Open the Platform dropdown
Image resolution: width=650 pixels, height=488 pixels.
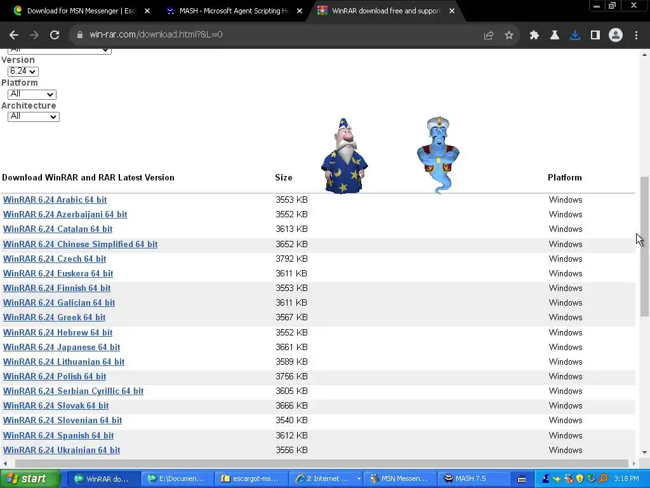[x=32, y=94]
